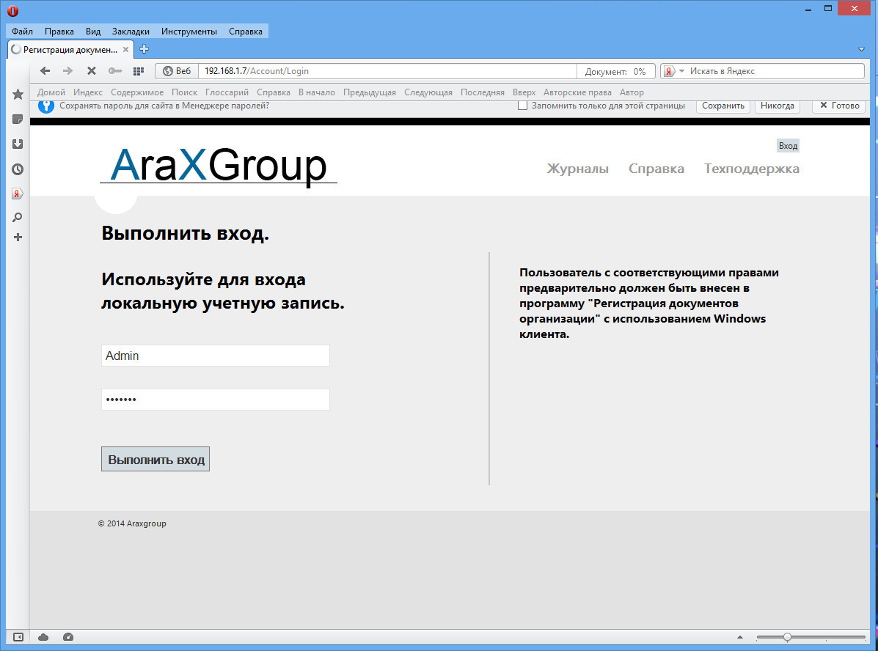Click the Искать в Яндекс search field
The image size is (878, 651).
click(x=775, y=71)
